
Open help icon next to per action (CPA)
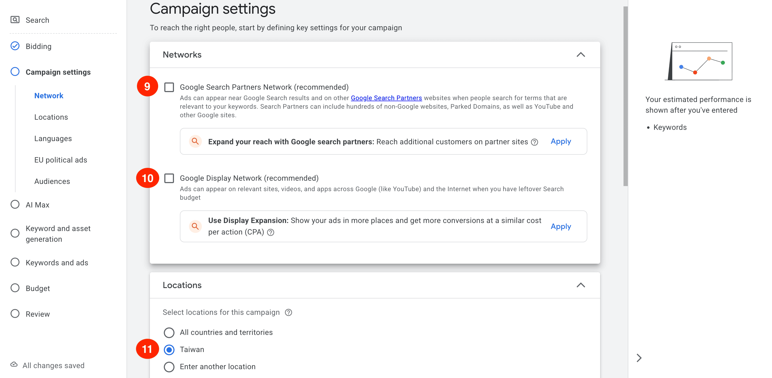pyautogui.click(x=271, y=233)
